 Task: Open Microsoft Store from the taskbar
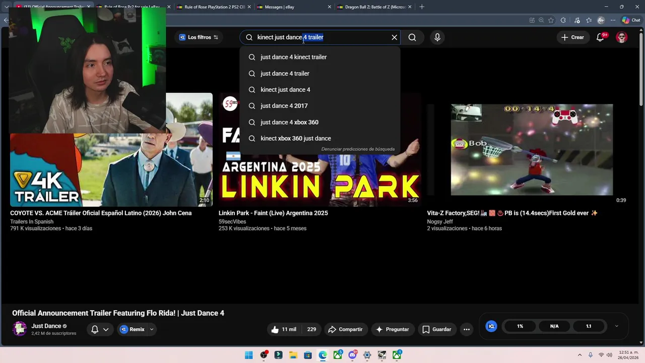308,355
